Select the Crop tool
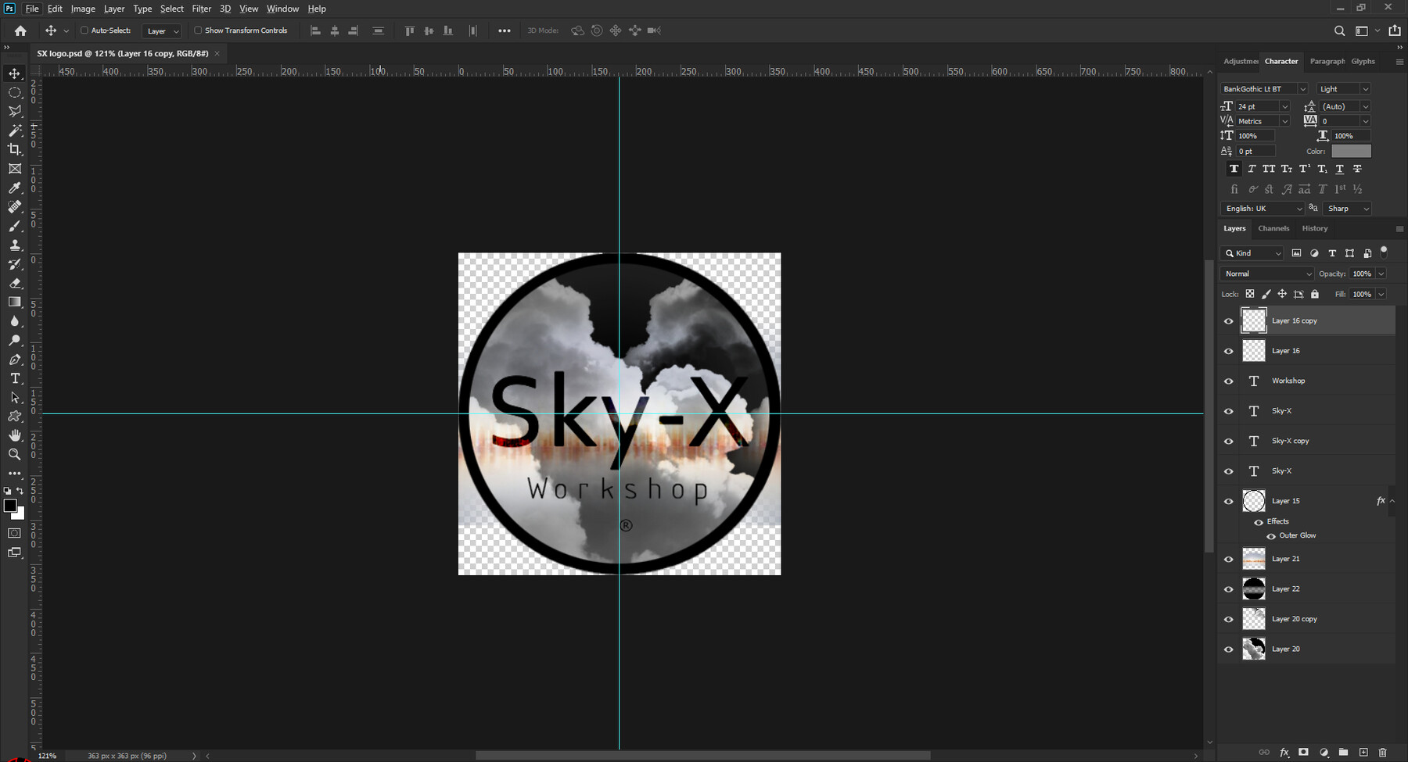1408x762 pixels. tap(14, 149)
